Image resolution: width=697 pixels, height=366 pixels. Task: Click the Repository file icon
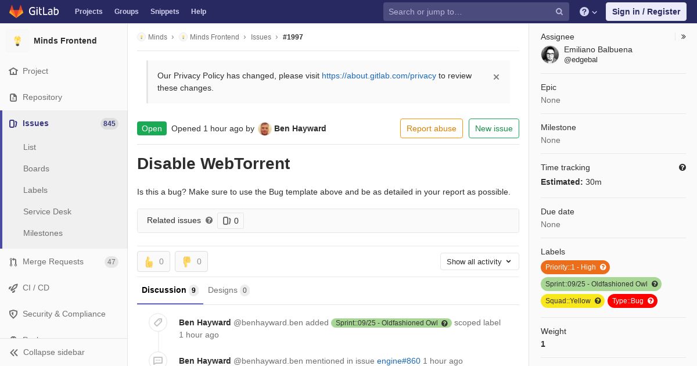(x=13, y=97)
